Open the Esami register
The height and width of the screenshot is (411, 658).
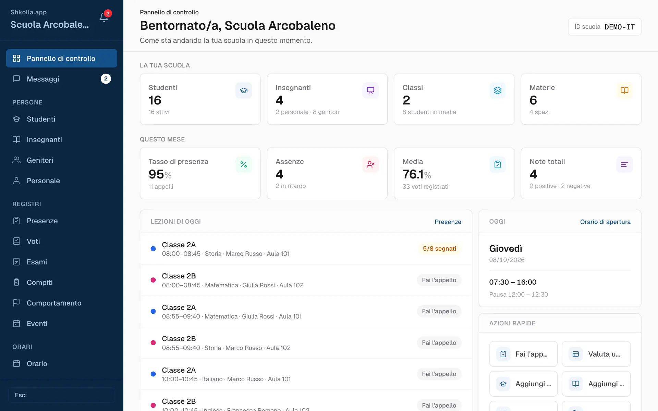62,262
